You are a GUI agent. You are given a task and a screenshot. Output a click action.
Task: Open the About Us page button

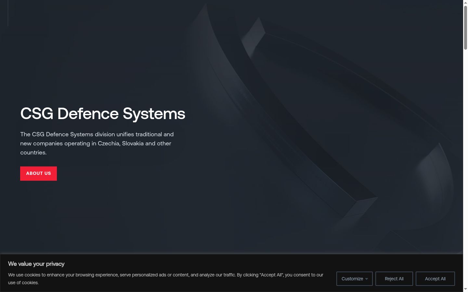[38, 174]
